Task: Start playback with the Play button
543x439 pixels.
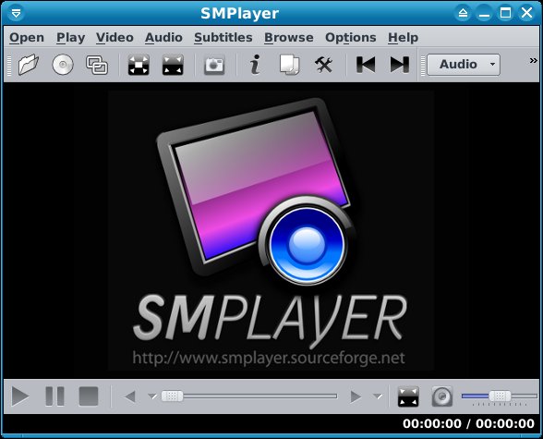Action: pos(20,396)
